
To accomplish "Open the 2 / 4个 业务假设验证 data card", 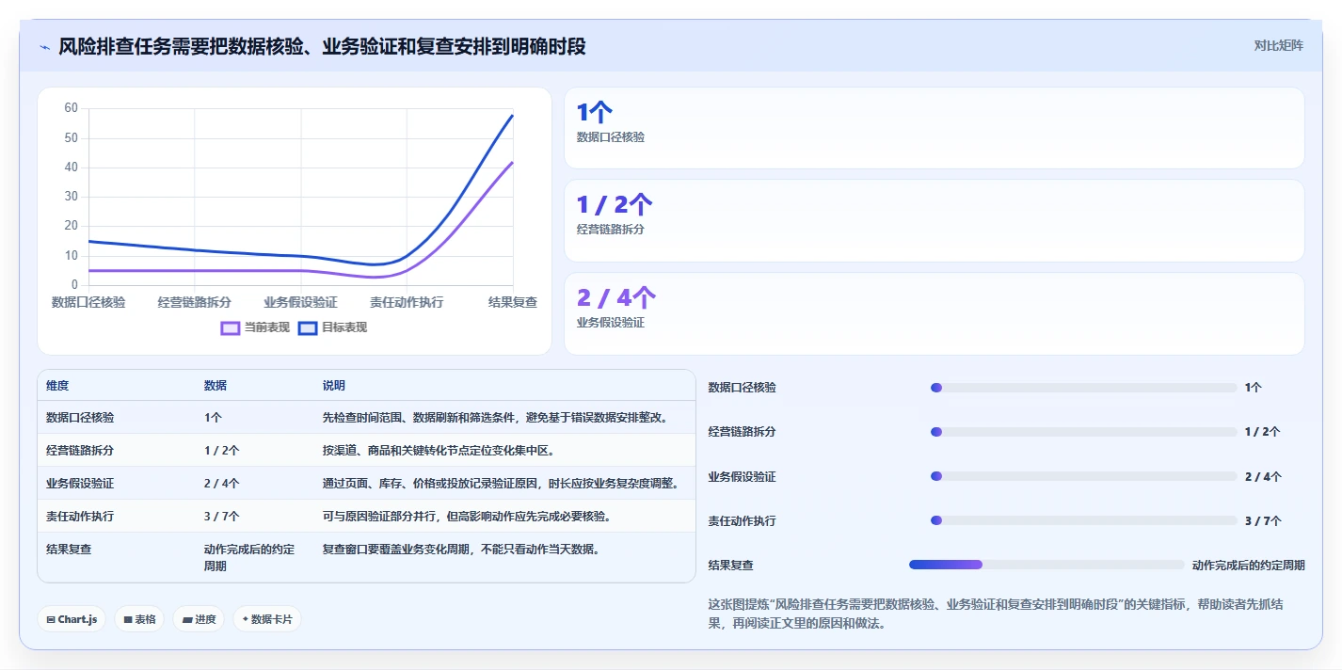I will [x=934, y=313].
